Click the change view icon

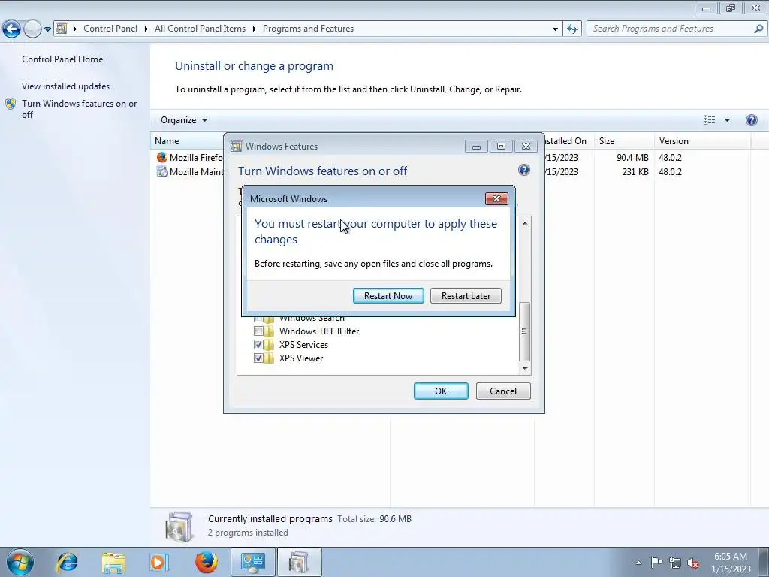click(x=709, y=120)
